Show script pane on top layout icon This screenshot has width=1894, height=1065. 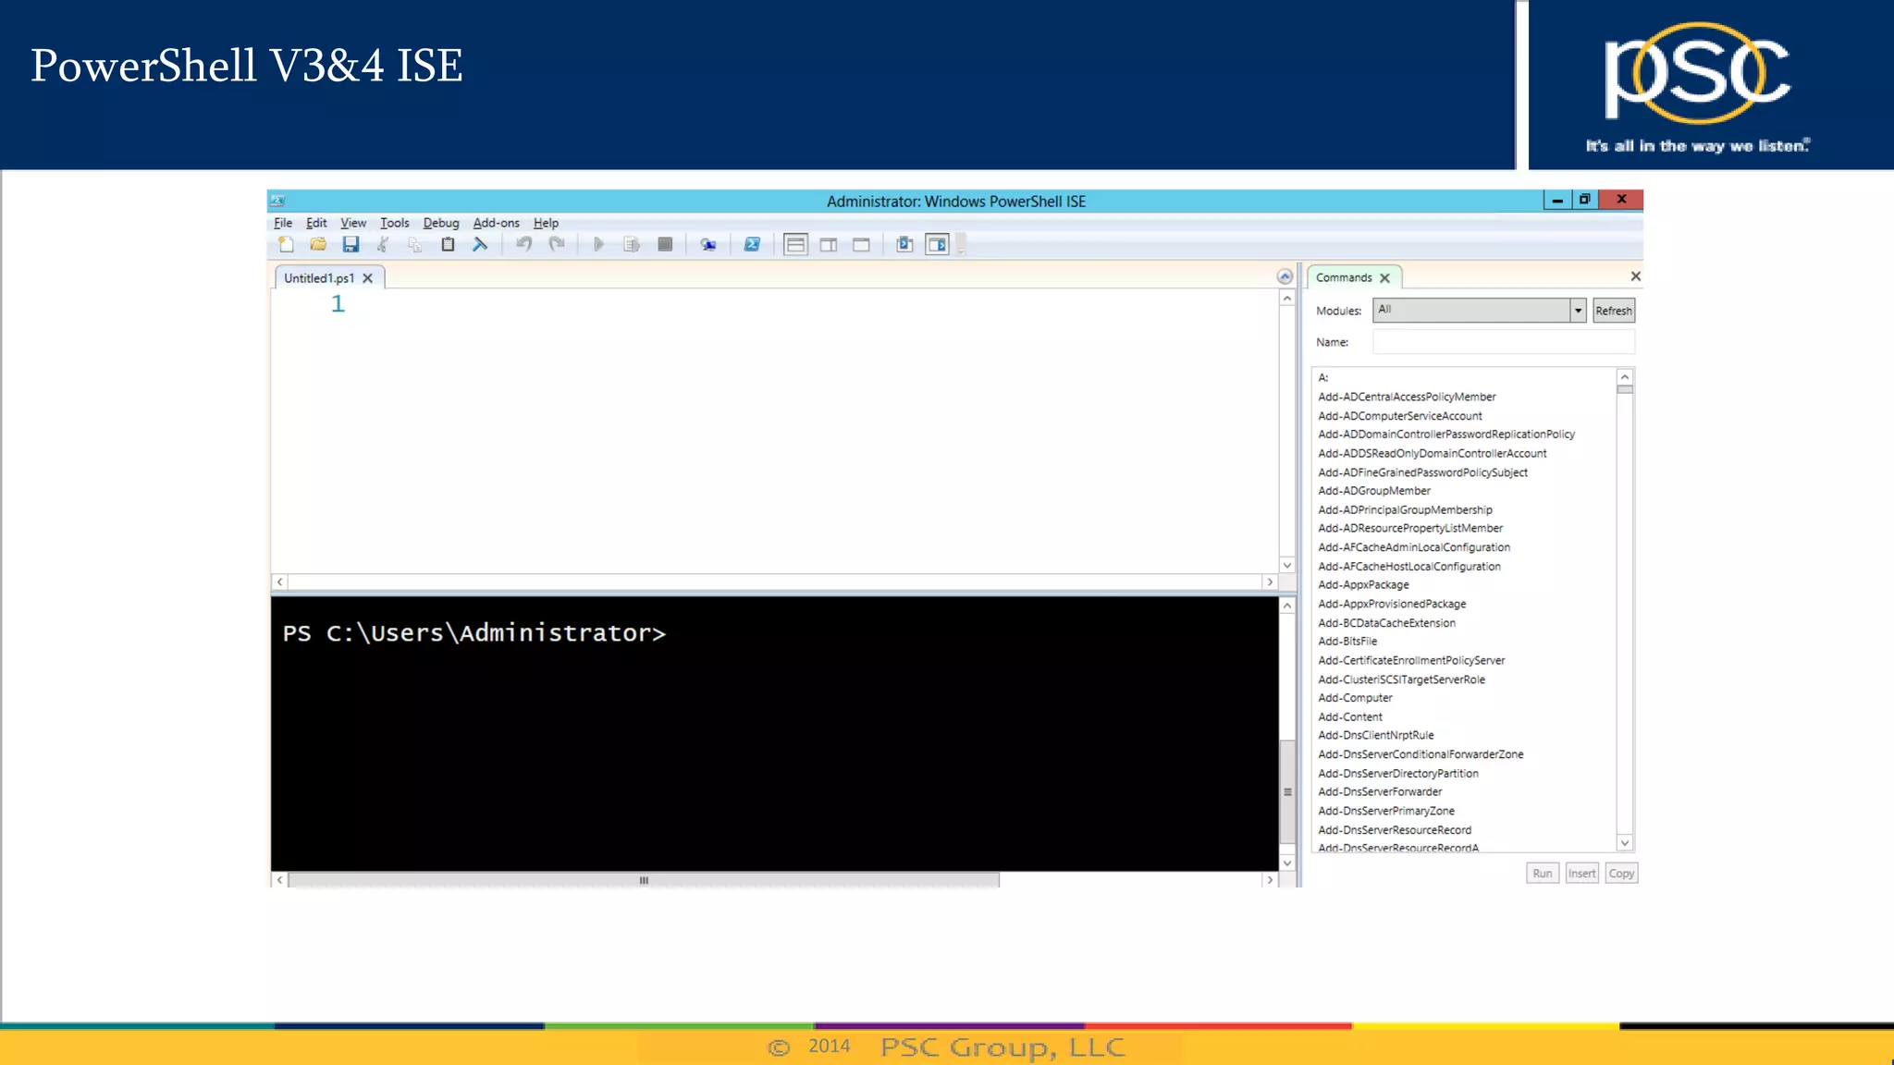point(795,245)
